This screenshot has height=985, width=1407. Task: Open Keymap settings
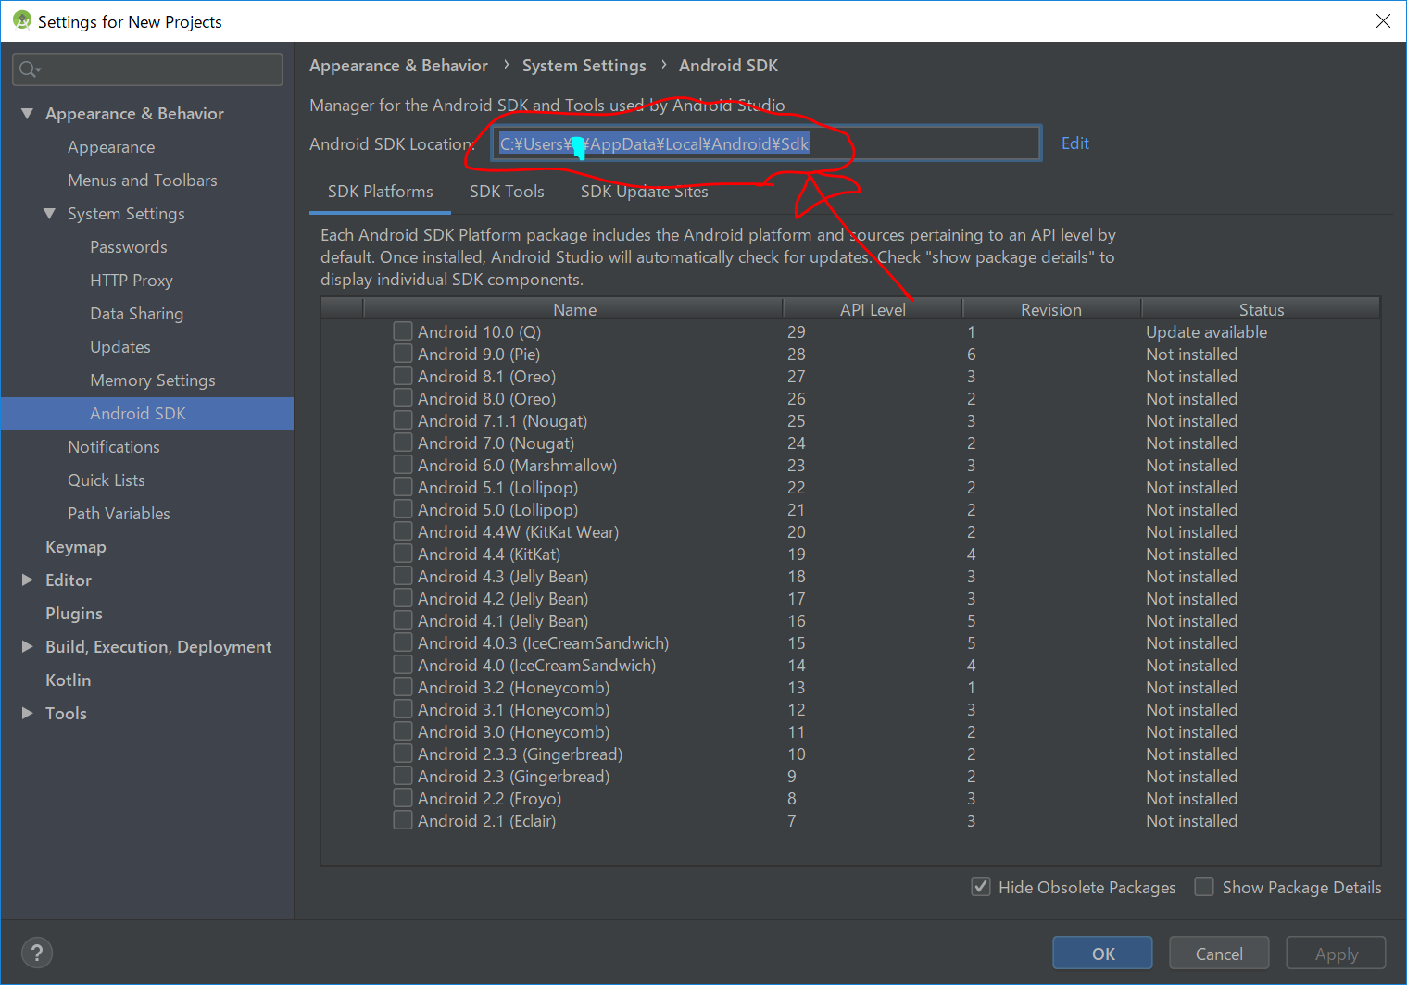[75, 547]
